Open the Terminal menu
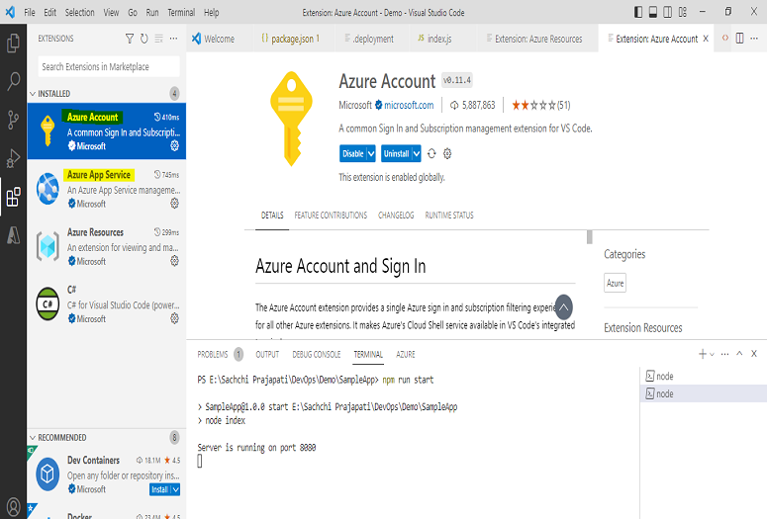The width and height of the screenshot is (767, 519). coord(181,12)
